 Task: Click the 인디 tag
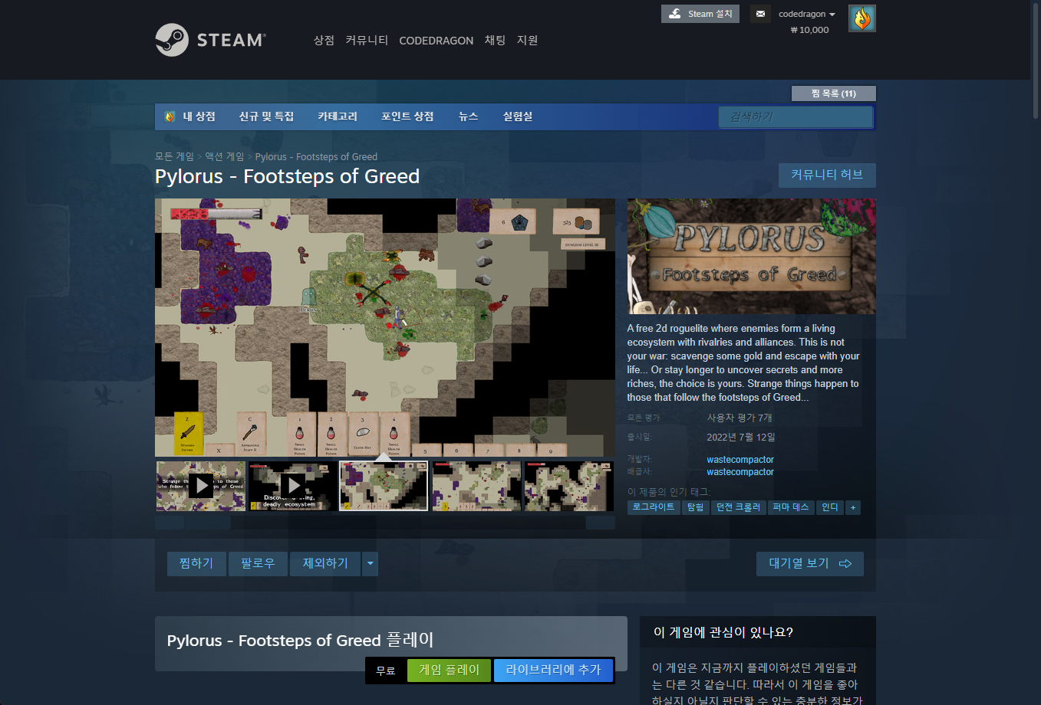click(x=830, y=507)
